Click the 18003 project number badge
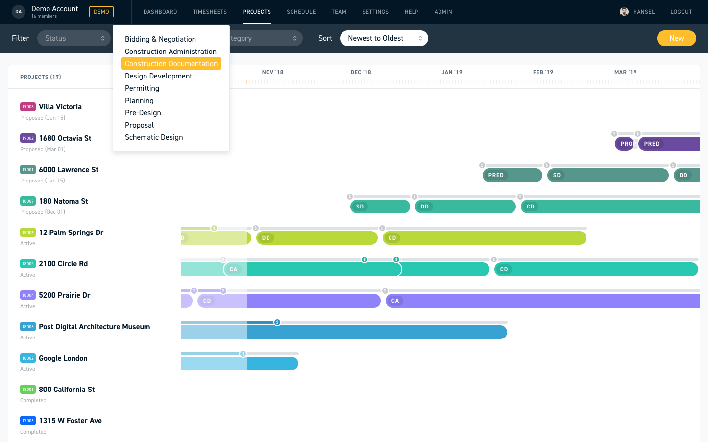708x442 pixels. [x=28, y=327]
